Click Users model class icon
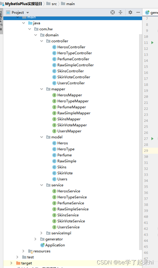158x268 pixels. coord(54,179)
